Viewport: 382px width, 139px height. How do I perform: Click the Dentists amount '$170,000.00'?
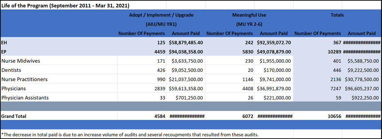click(277, 70)
